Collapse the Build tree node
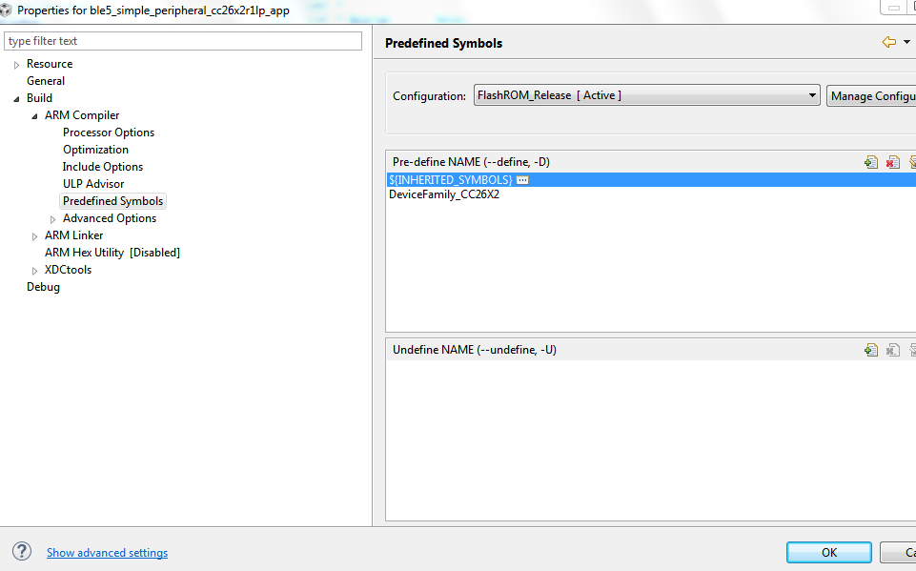916x571 pixels. click(x=17, y=99)
